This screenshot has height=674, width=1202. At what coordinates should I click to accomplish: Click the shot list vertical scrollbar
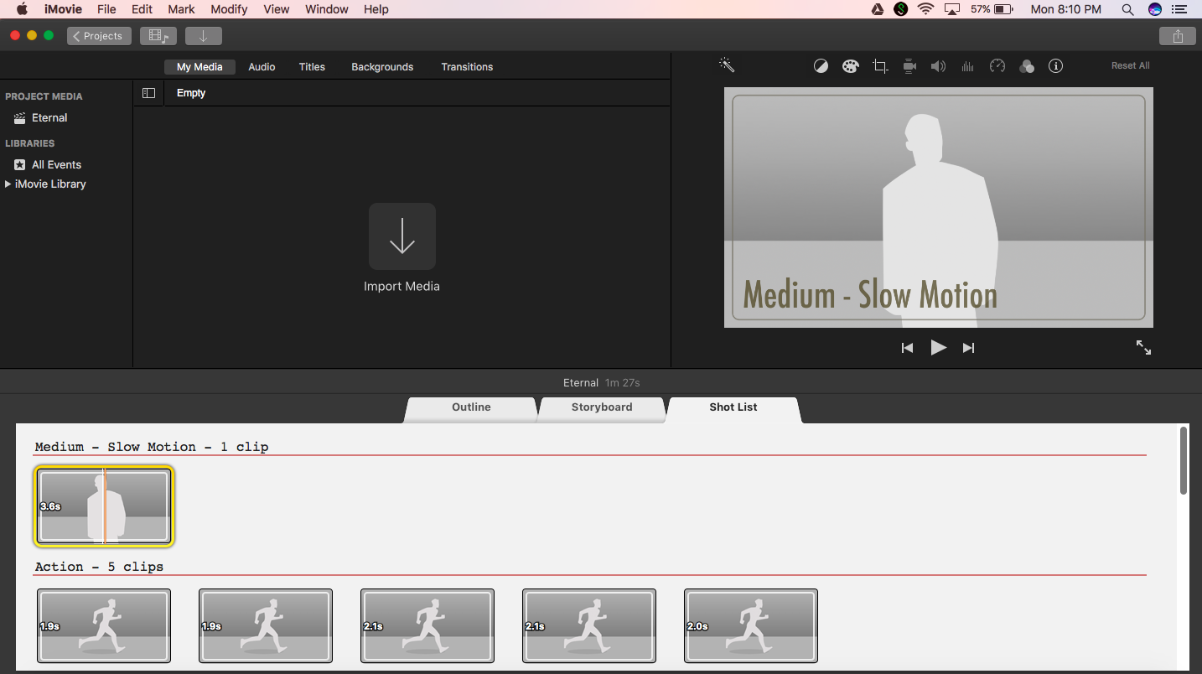pyautogui.click(x=1184, y=461)
